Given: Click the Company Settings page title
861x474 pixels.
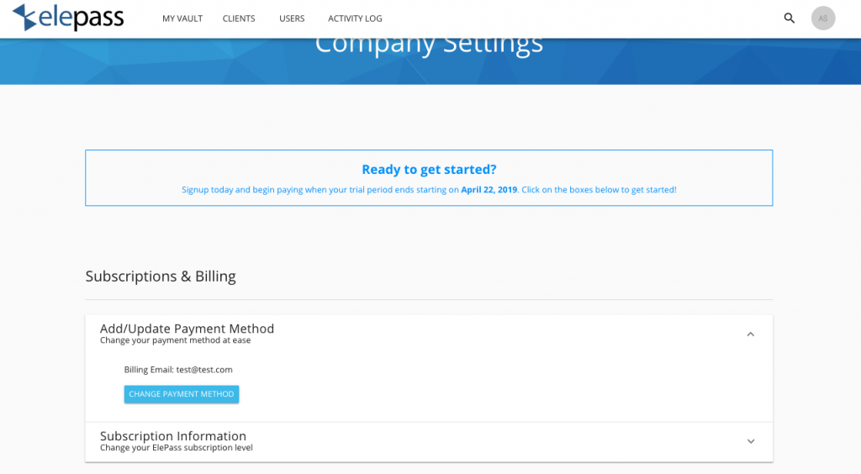Looking at the screenshot, I should pyautogui.click(x=429, y=44).
